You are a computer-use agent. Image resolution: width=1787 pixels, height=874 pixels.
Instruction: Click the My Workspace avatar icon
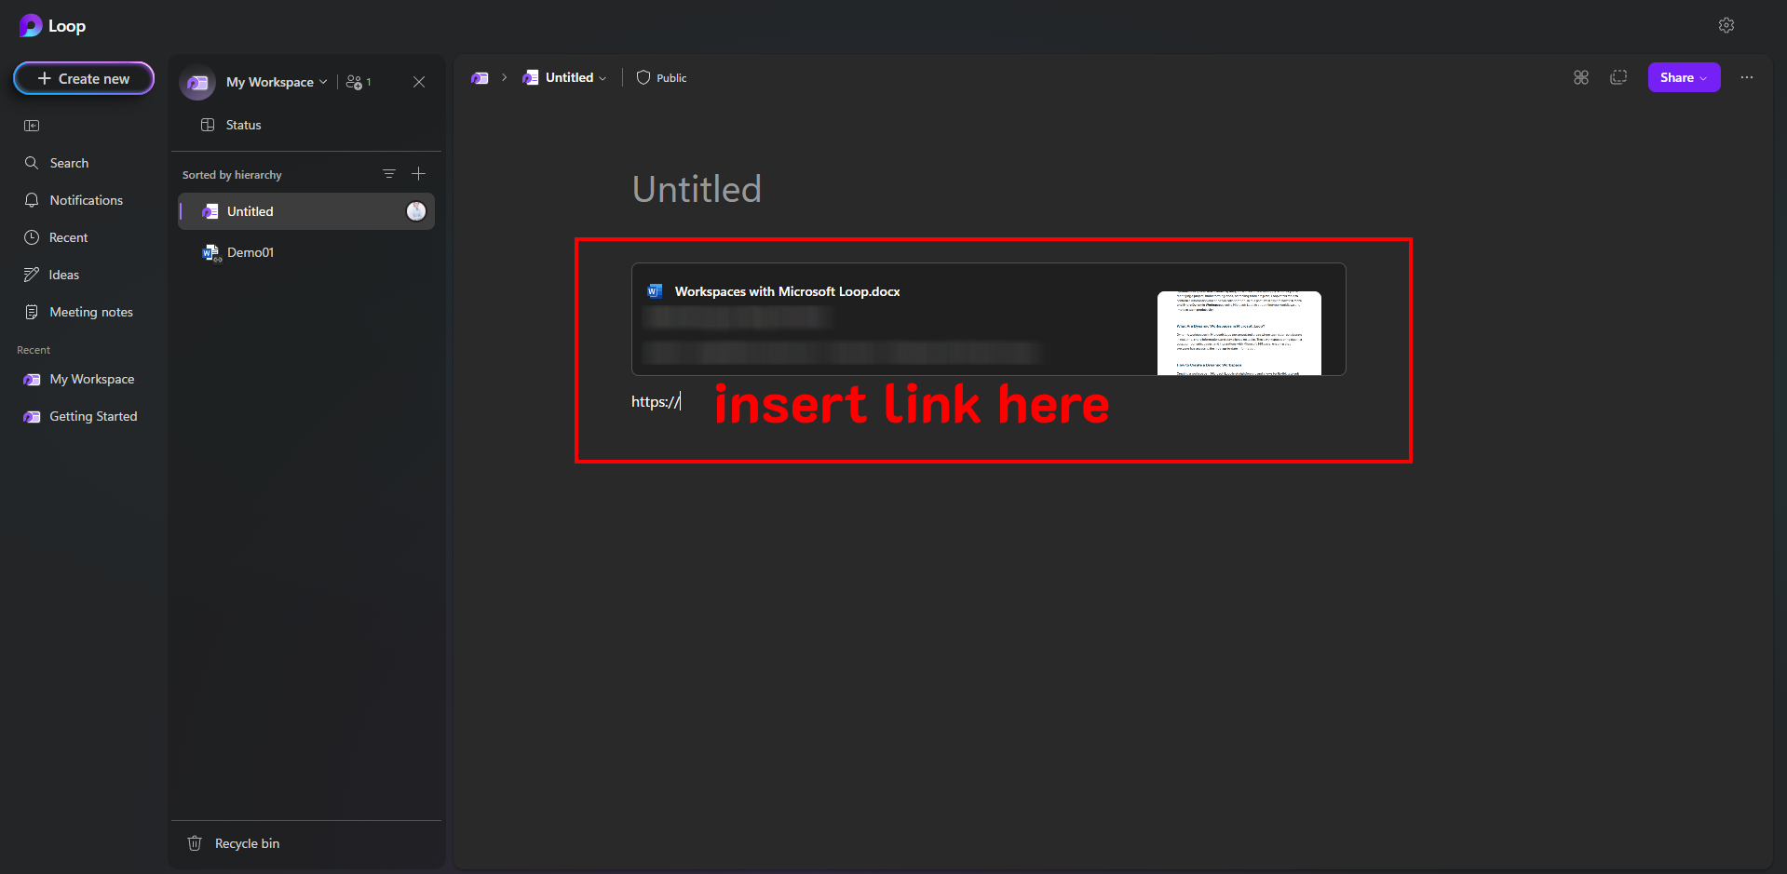pyautogui.click(x=197, y=83)
